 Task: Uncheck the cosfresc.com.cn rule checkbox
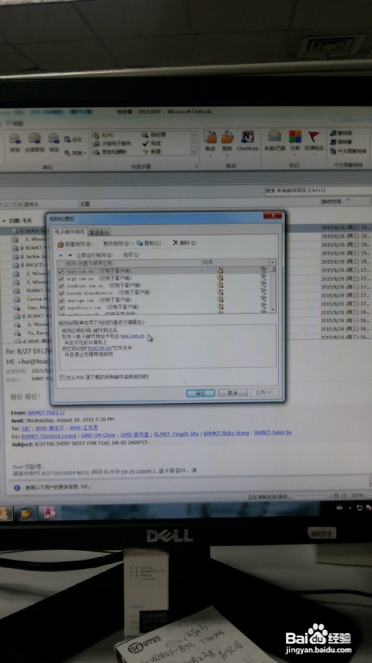(x=61, y=286)
